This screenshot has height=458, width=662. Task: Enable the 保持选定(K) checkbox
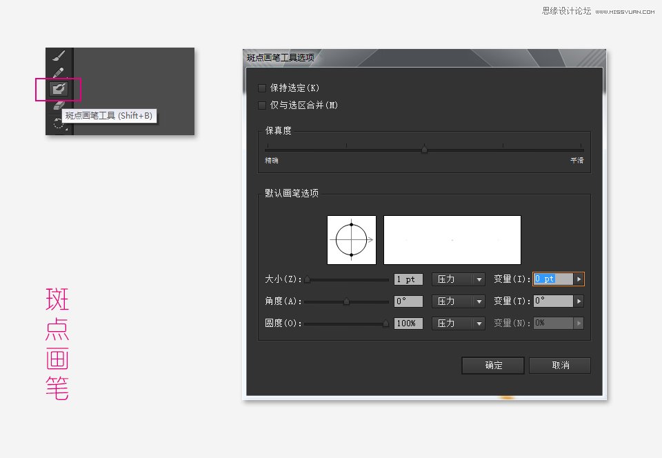262,88
